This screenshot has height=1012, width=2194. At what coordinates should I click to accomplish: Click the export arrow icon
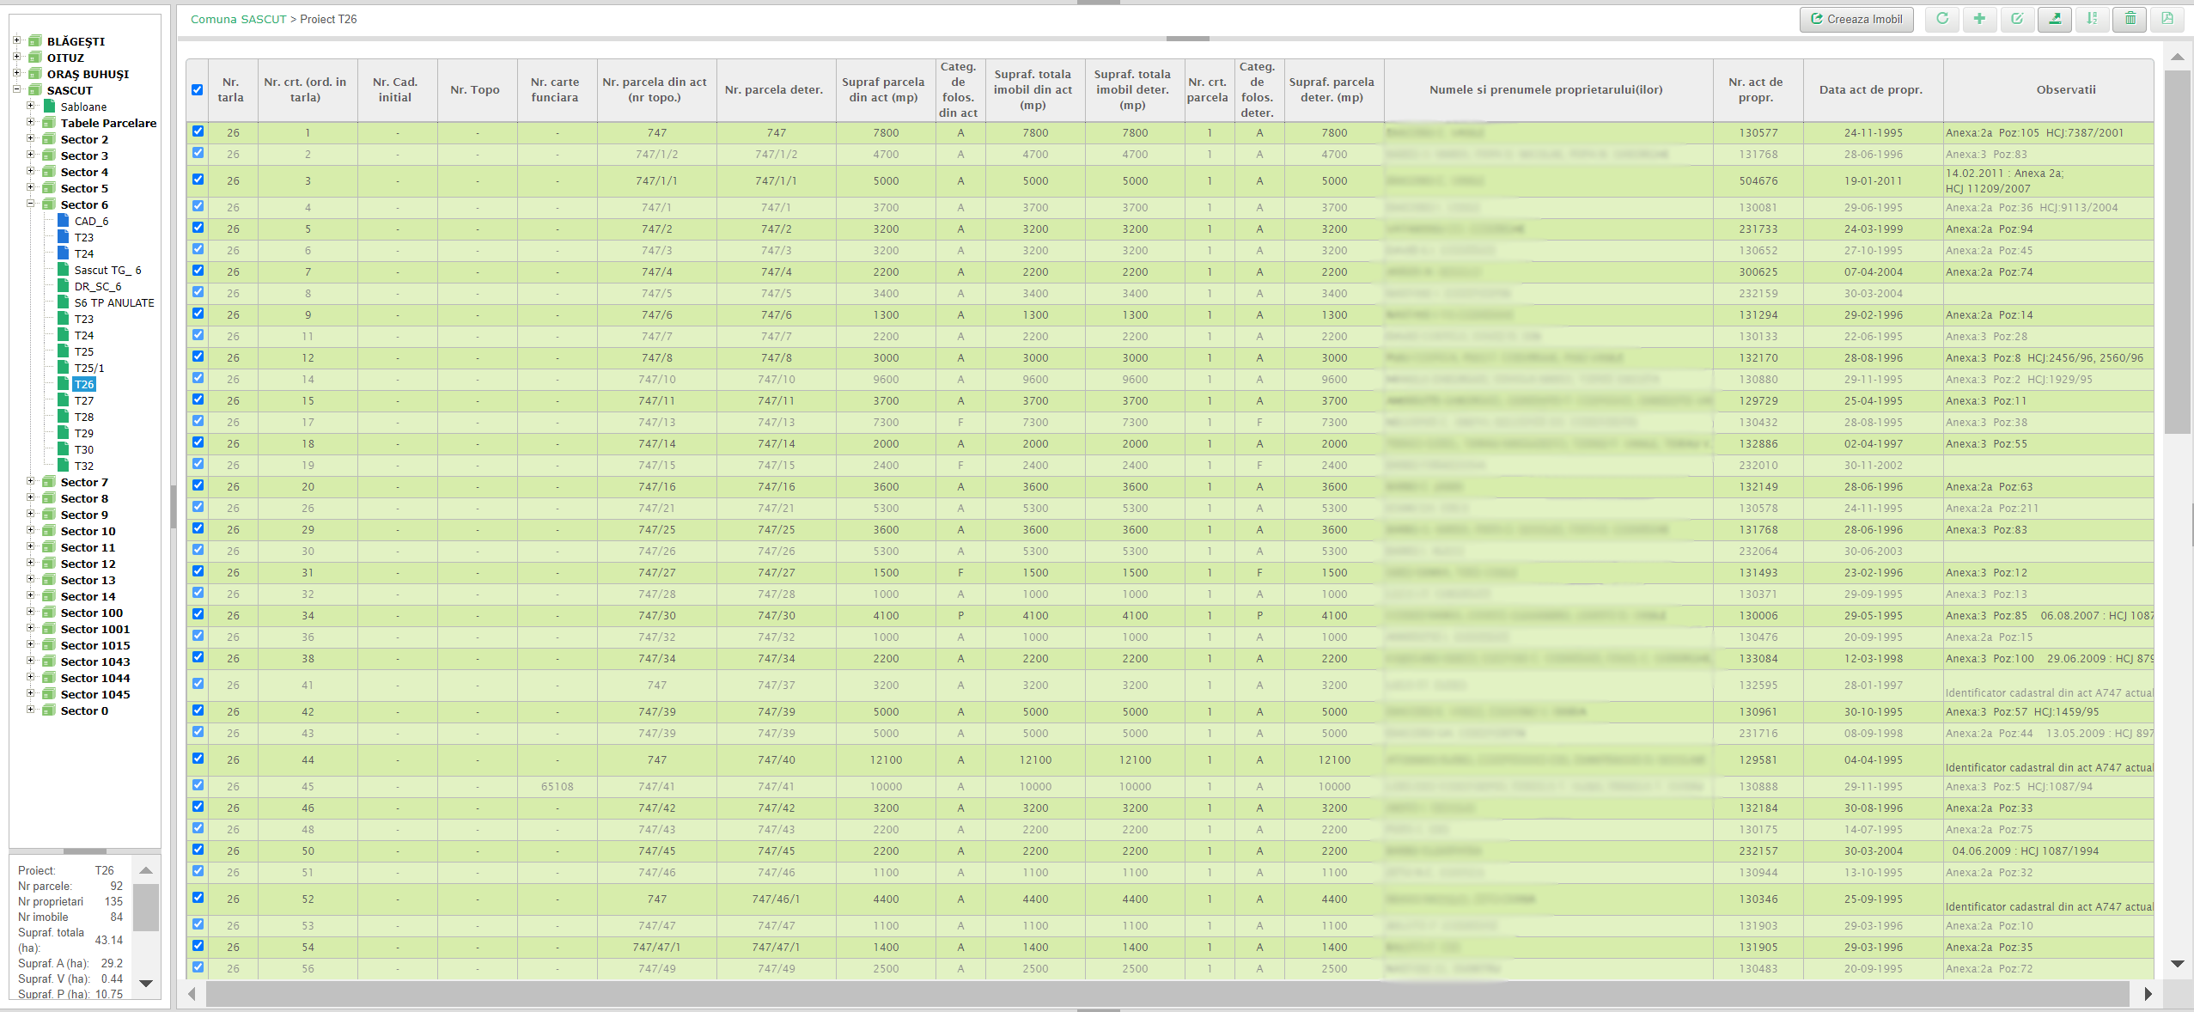[2055, 19]
